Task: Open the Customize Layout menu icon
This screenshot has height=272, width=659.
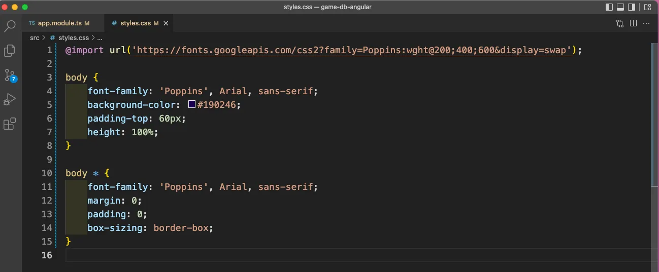Action: point(647,7)
